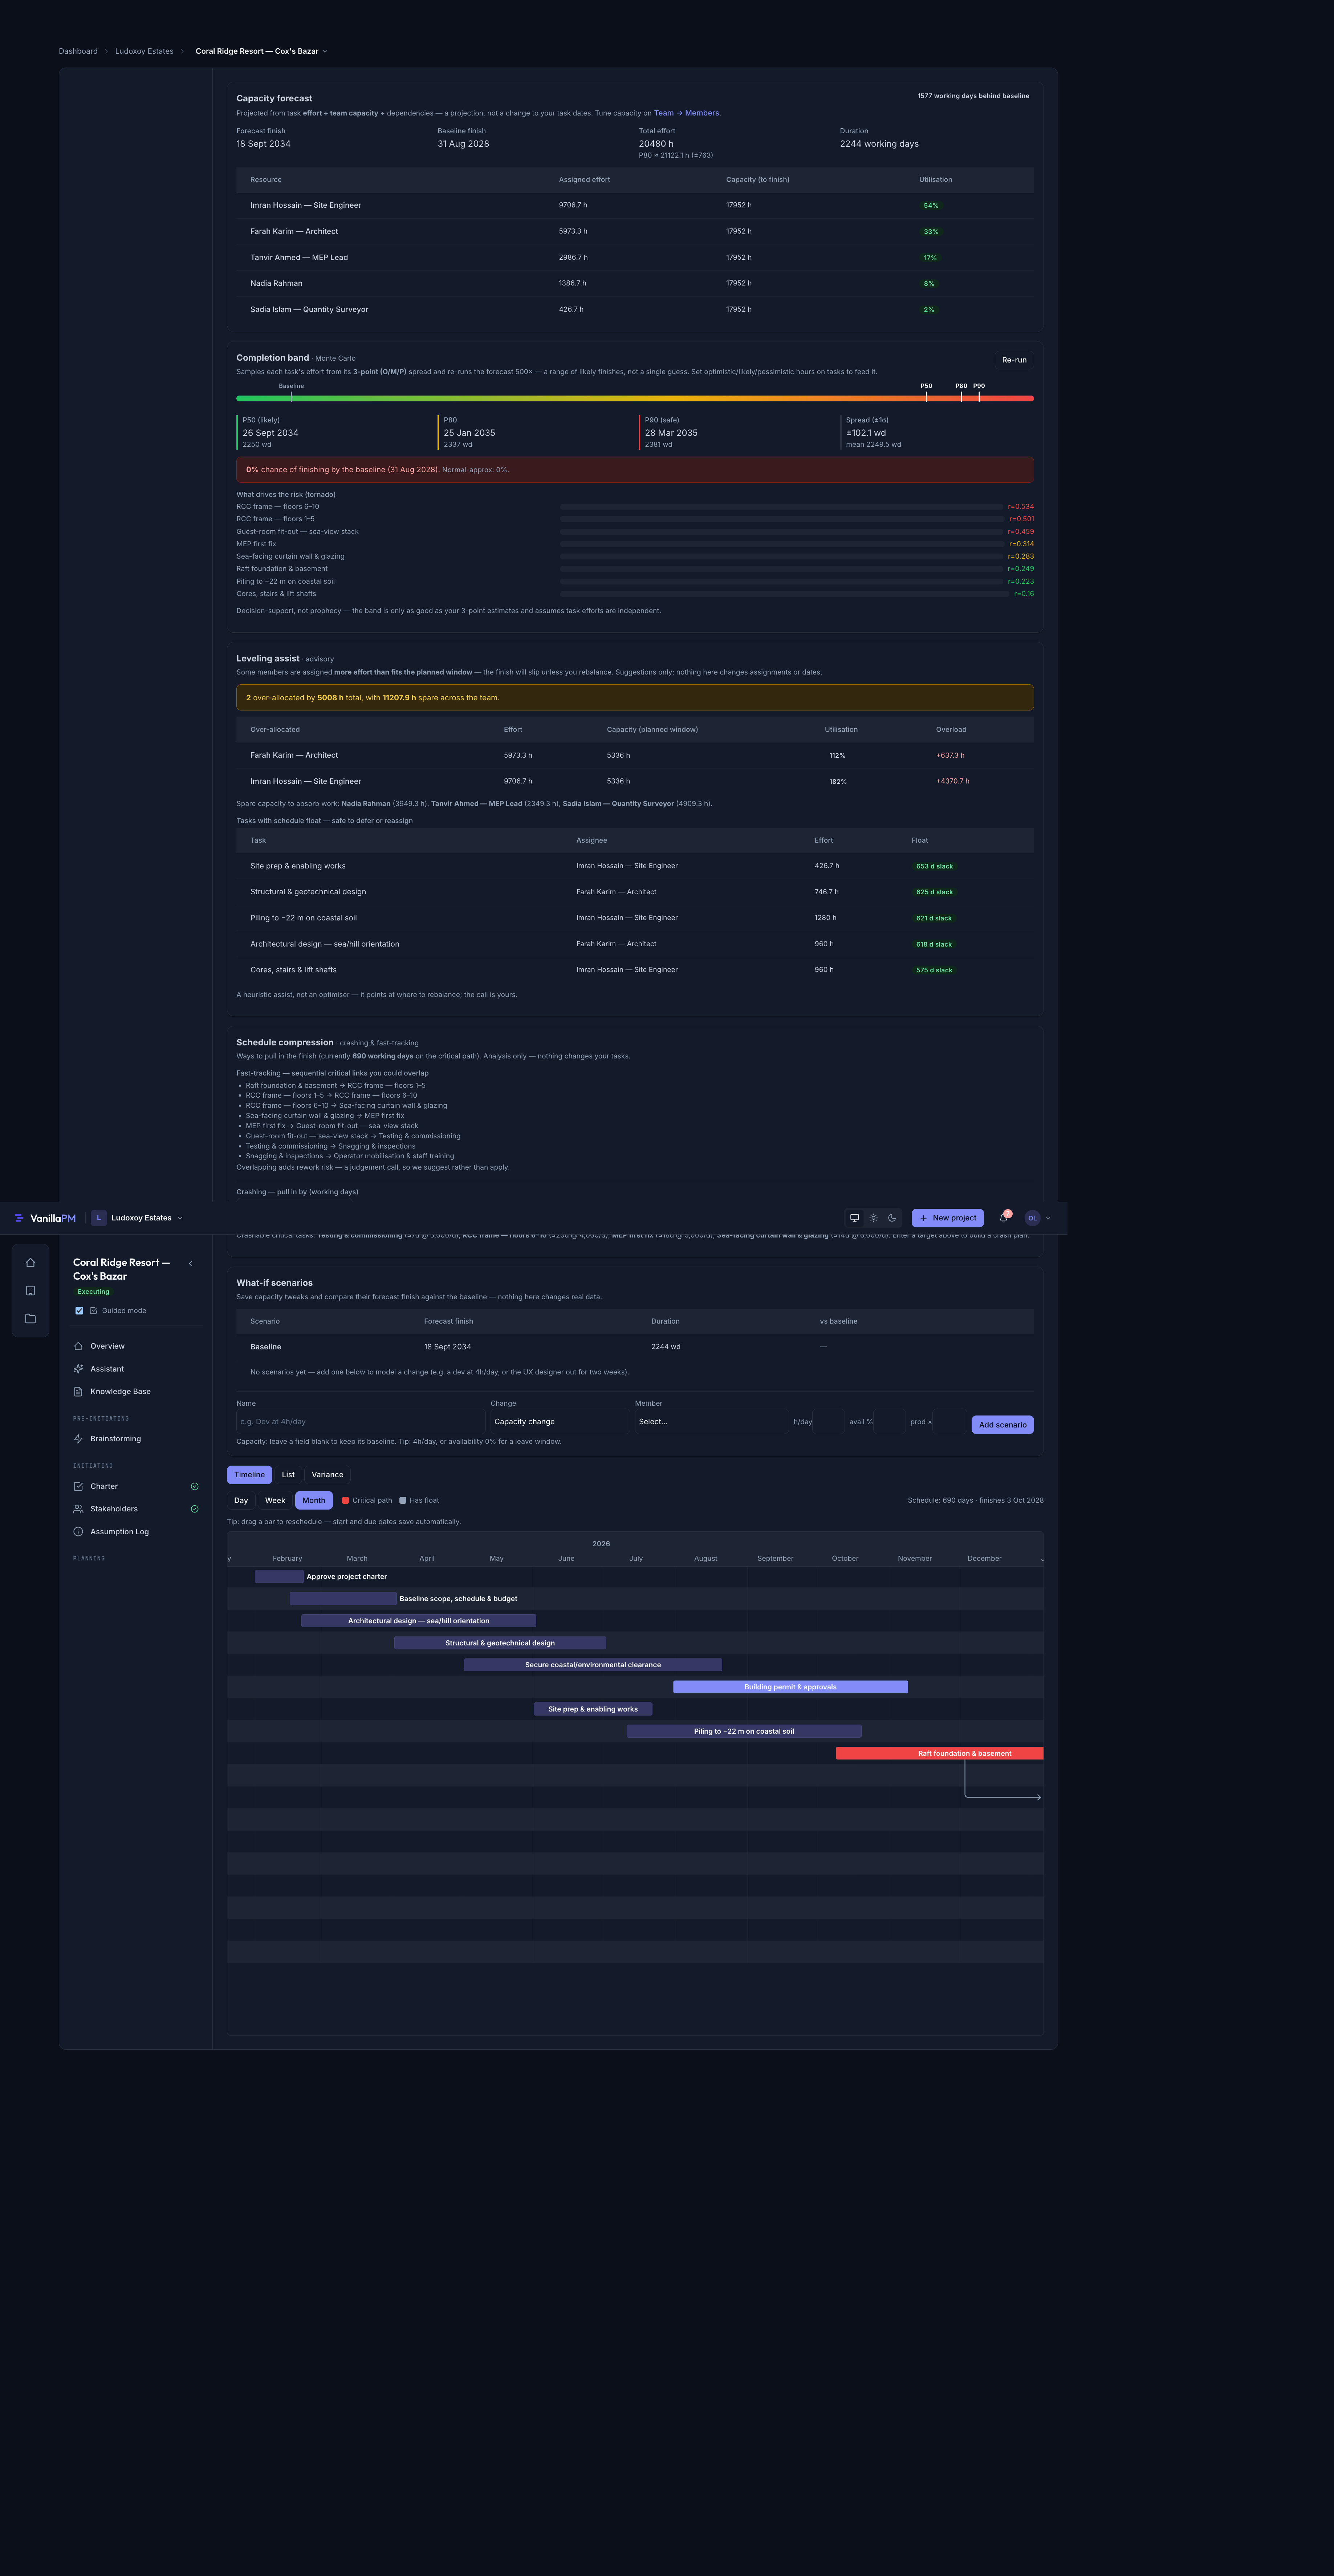Go to Ludoxoy Estates breadcrumb
1334x2576 pixels.
pyautogui.click(x=144, y=51)
